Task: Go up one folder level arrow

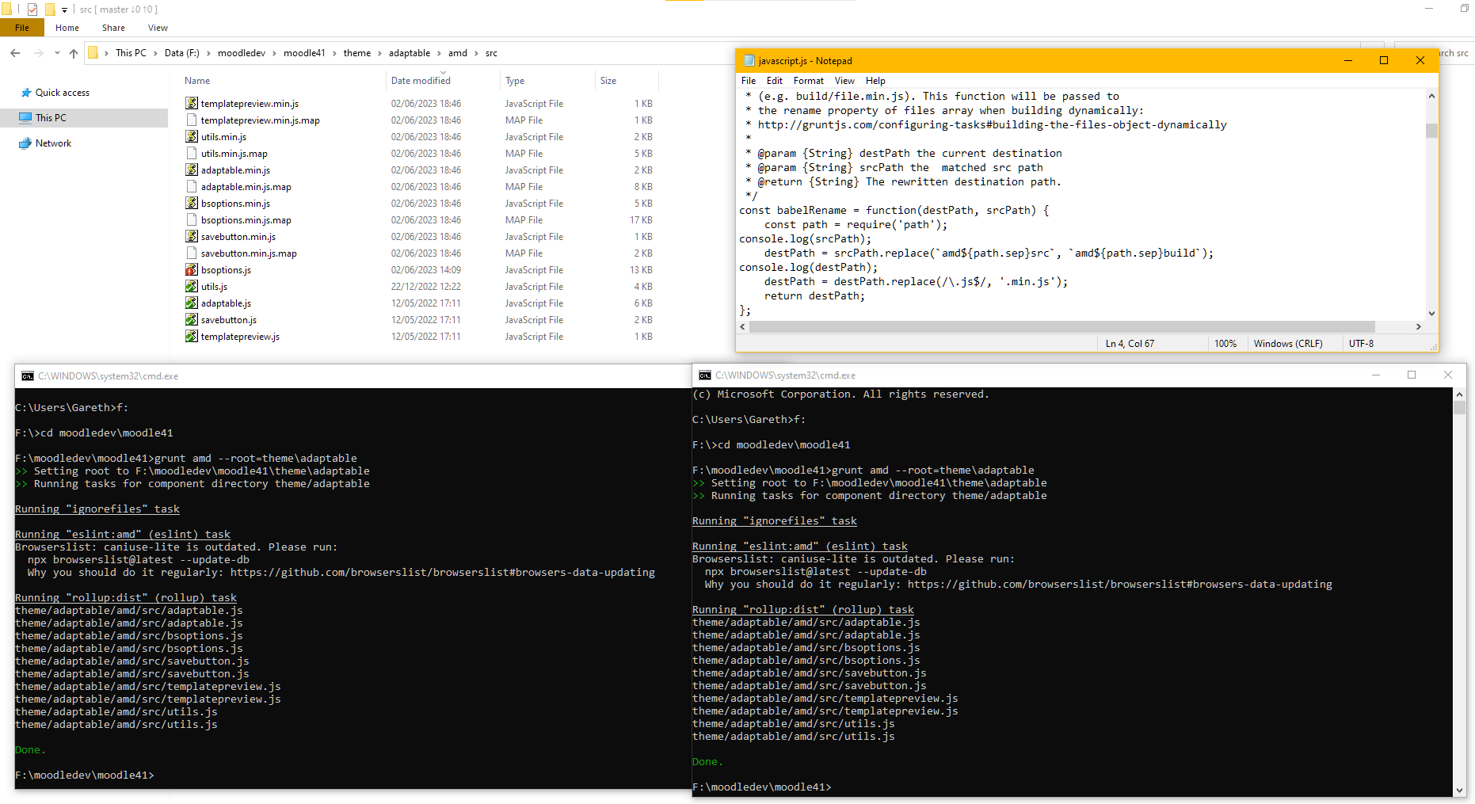Action: pos(74,53)
